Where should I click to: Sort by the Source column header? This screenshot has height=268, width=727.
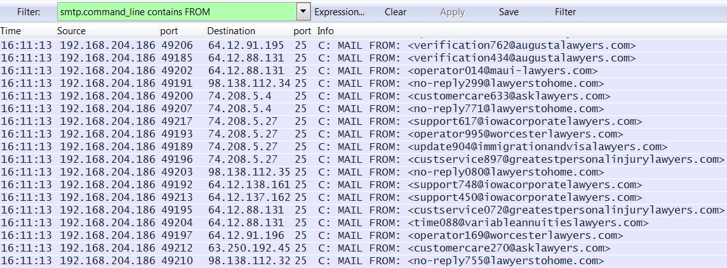[x=71, y=31]
